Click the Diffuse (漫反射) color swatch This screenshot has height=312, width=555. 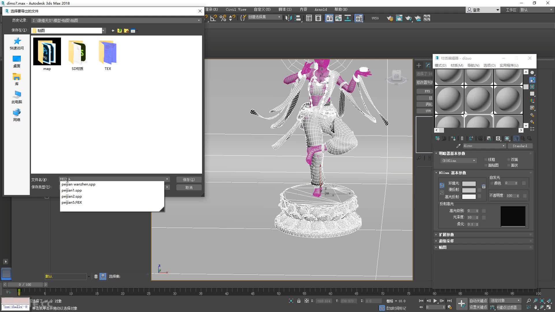coord(469,190)
